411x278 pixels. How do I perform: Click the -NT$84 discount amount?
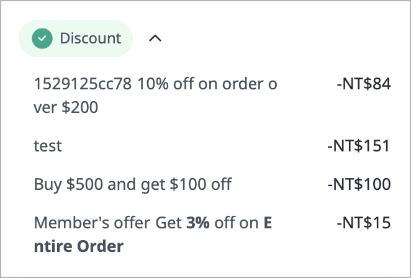pos(363,84)
